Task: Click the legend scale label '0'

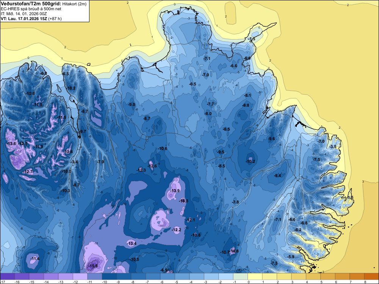Action: (248, 282)
